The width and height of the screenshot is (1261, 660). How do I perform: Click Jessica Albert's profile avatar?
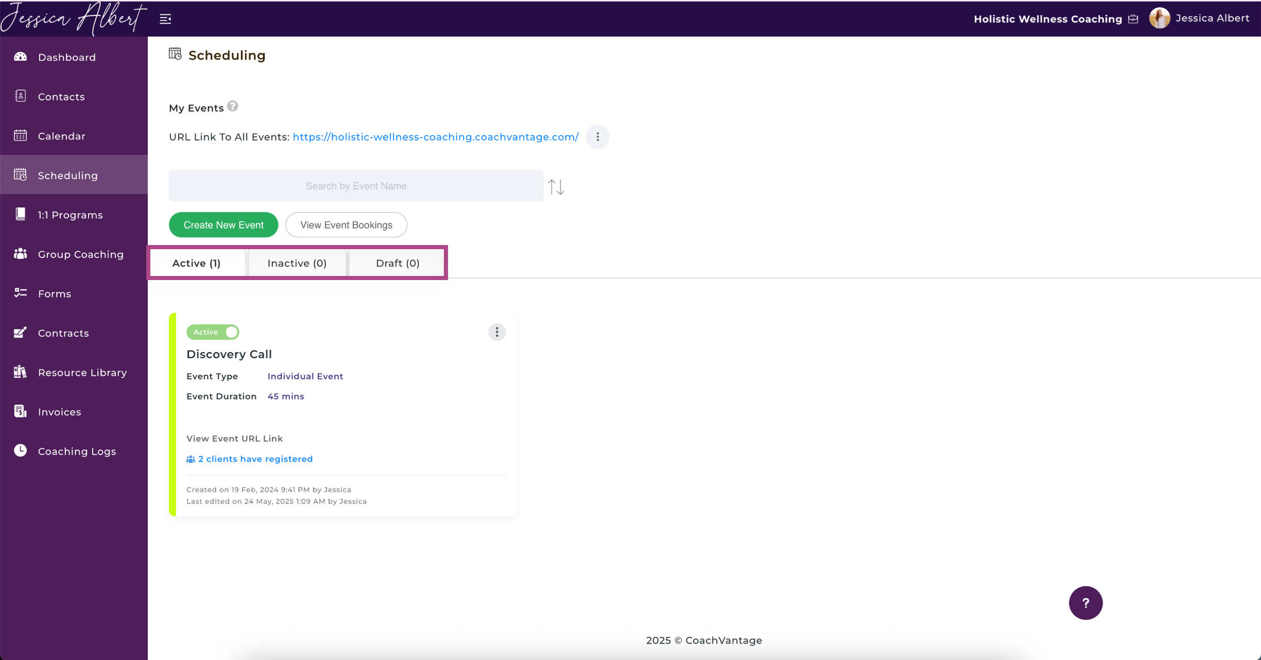(x=1160, y=19)
